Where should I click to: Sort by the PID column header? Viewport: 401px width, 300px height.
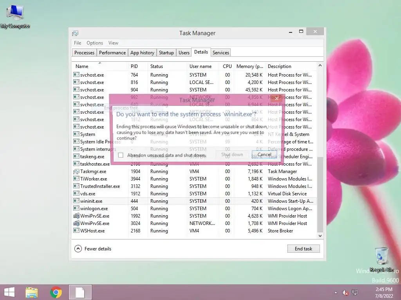pos(137,66)
